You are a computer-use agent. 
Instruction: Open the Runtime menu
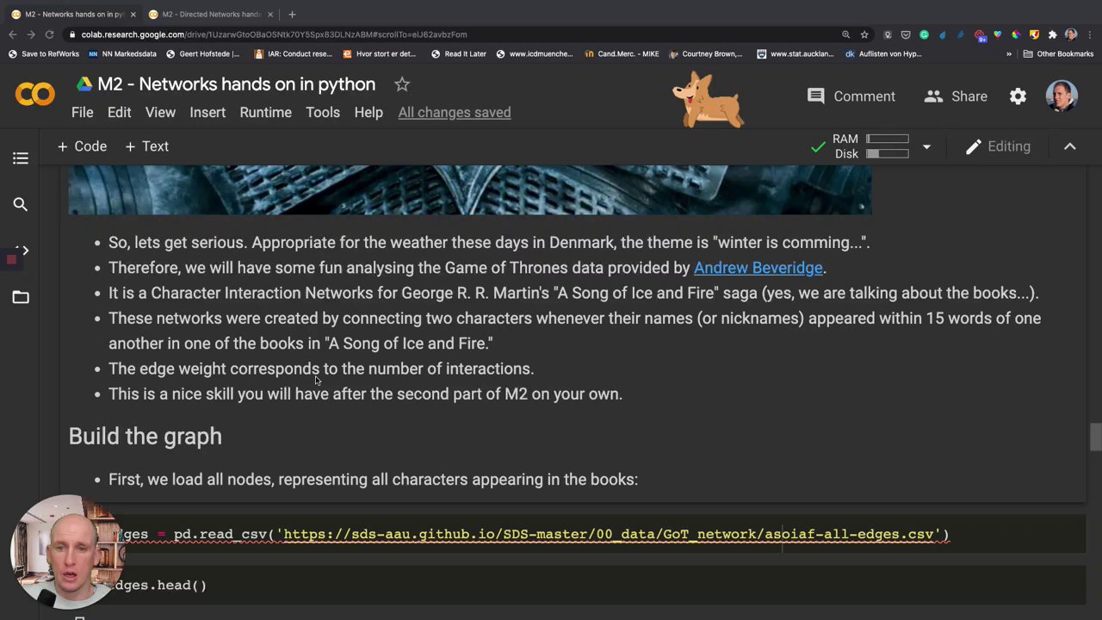265,112
